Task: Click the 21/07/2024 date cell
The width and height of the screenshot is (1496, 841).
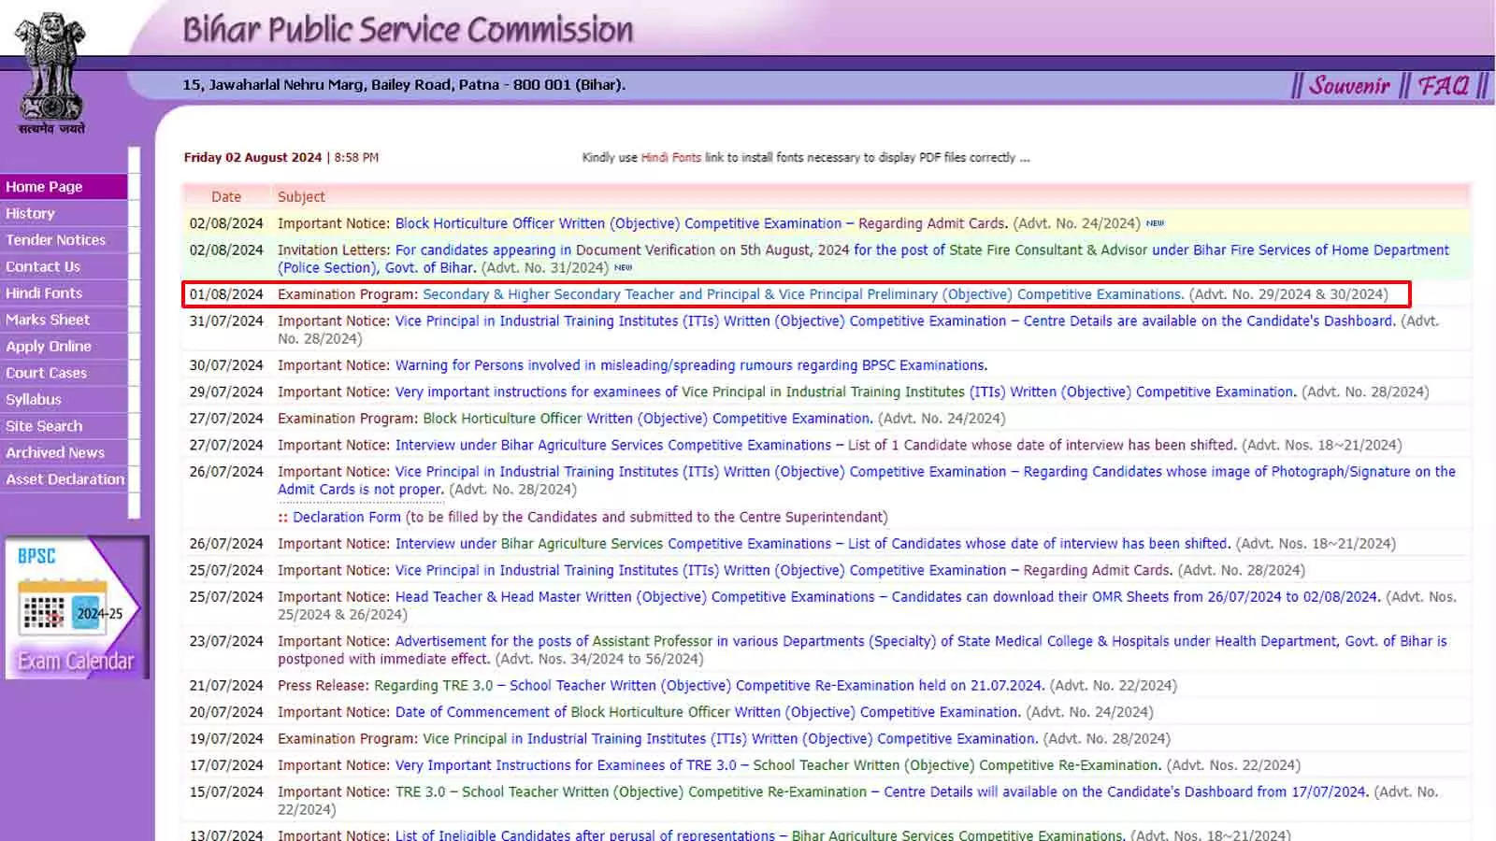Action: click(226, 686)
